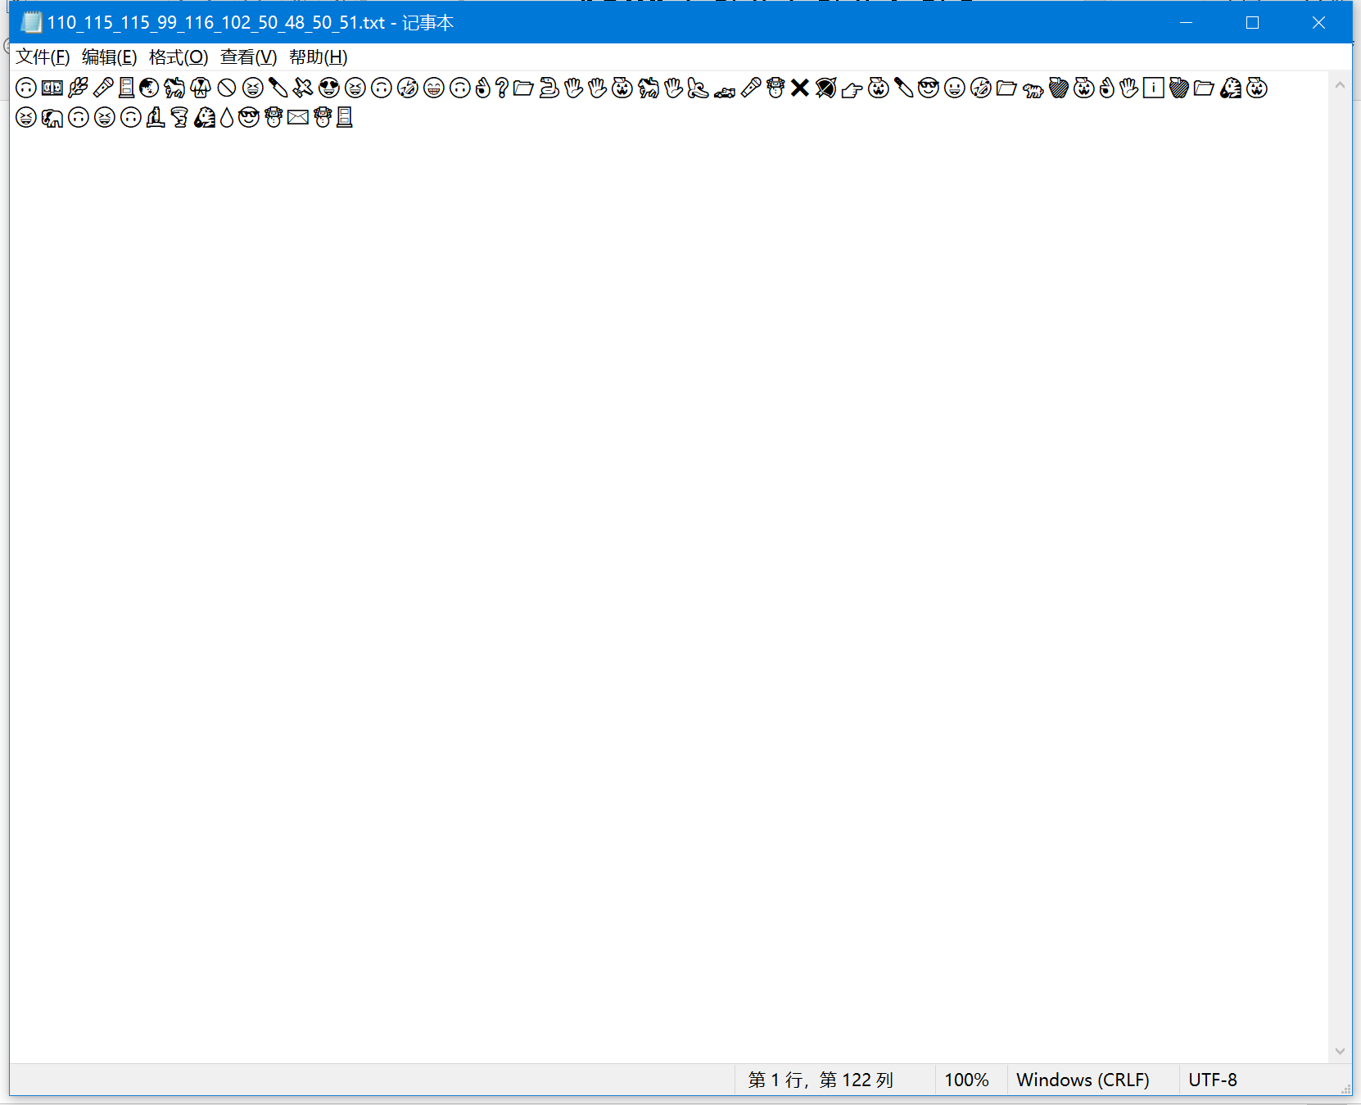Click the airplane emoji in the text
Viewport: 1361px width, 1105px height.
(x=302, y=88)
